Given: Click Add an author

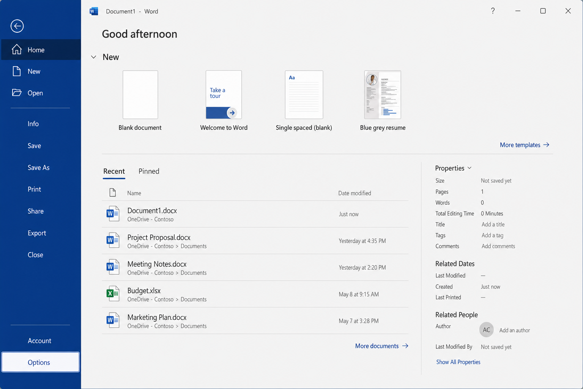Looking at the screenshot, I should click(515, 330).
